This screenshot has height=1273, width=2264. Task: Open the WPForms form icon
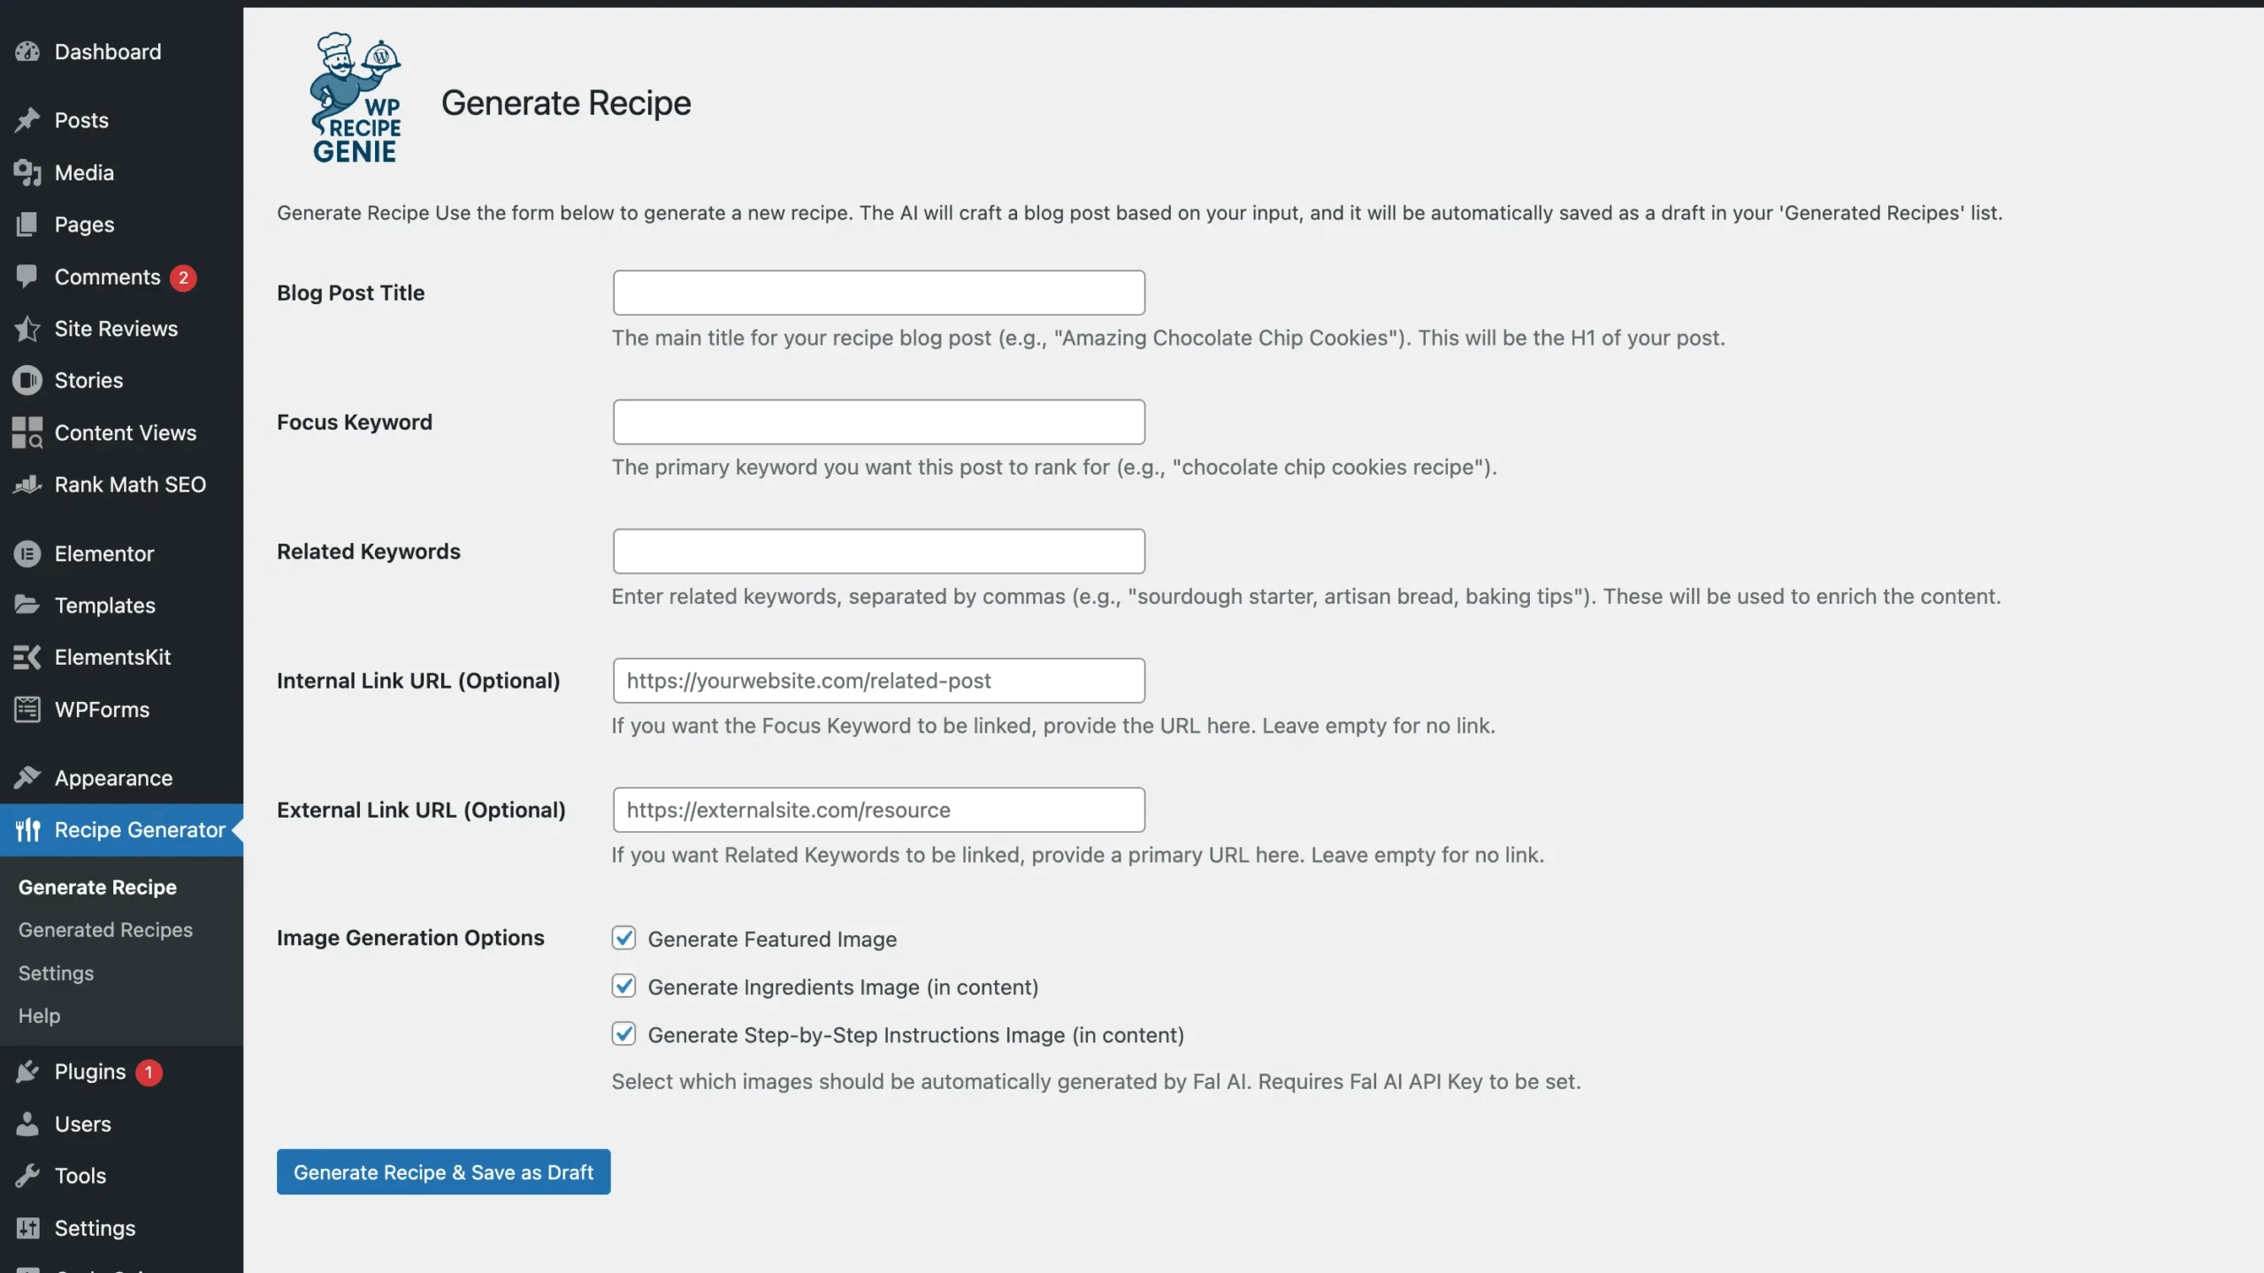[x=27, y=709]
